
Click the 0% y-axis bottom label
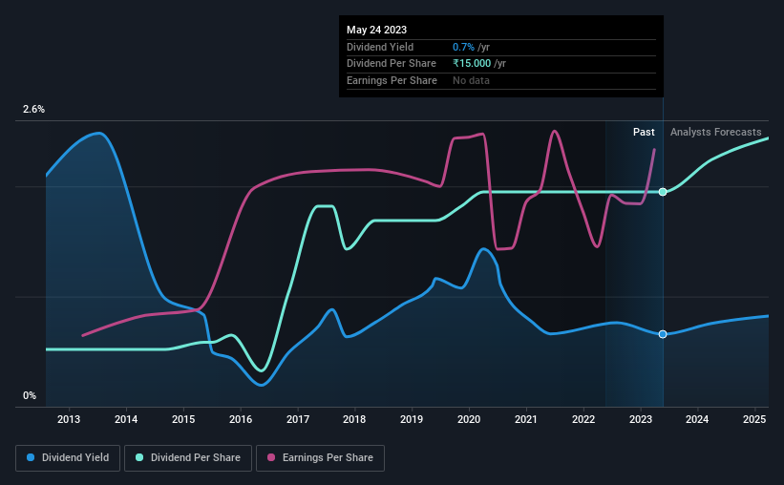click(x=30, y=395)
